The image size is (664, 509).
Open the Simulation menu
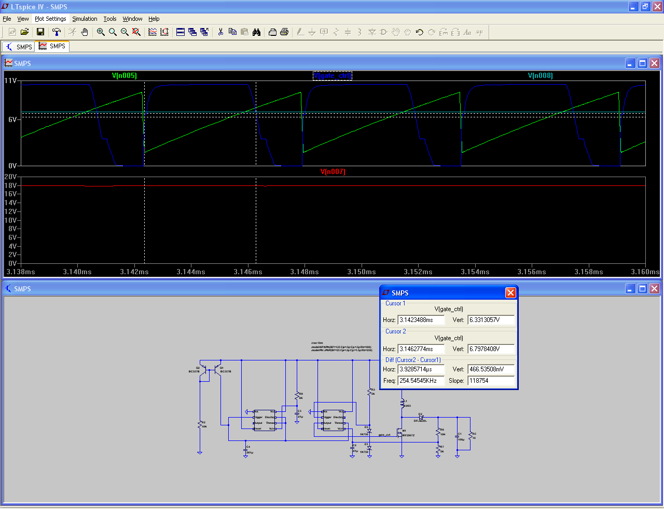point(85,19)
